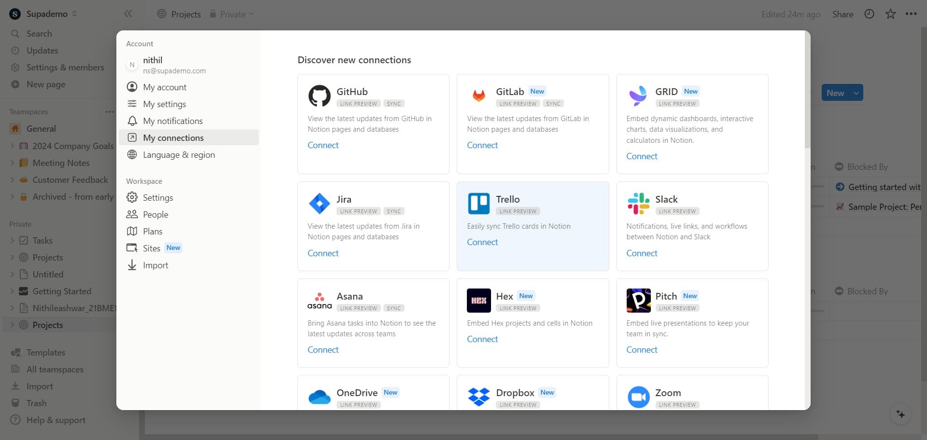Image resolution: width=927 pixels, height=440 pixels.
Task: Click the Hex logo icon
Action: (x=478, y=301)
